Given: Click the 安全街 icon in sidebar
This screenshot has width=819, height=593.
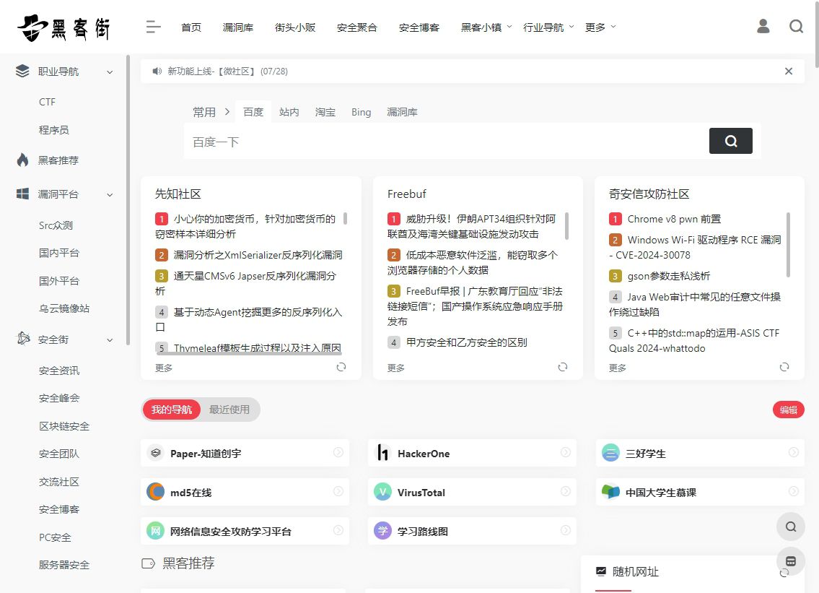Looking at the screenshot, I should [x=23, y=339].
